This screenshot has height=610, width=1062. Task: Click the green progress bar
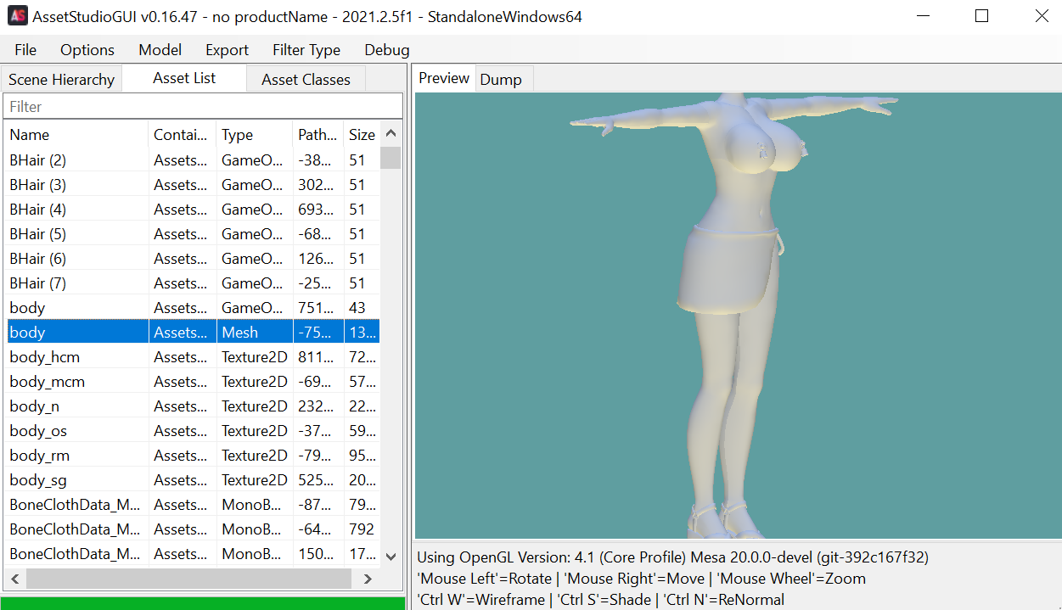[x=204, y=603]
